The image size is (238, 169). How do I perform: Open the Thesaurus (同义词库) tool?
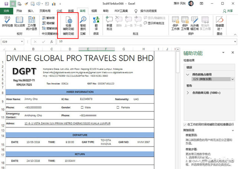click(19, 22)
